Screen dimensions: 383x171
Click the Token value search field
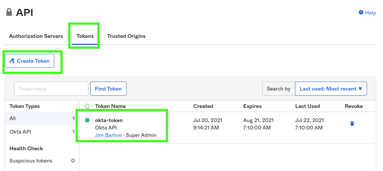tap(51, 89)
